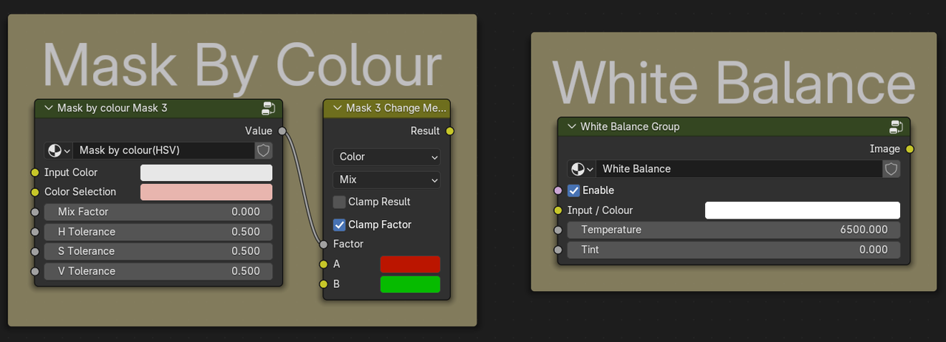Click the node group icon on White Balance Group header
Screen dimensions: 946x342
point(896,126)
